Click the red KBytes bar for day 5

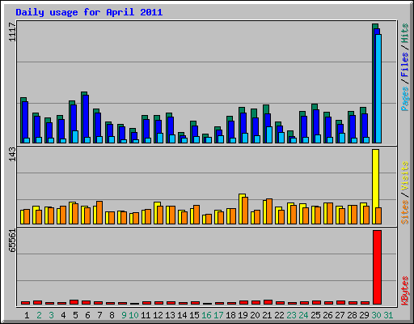[x=74, y=302]
